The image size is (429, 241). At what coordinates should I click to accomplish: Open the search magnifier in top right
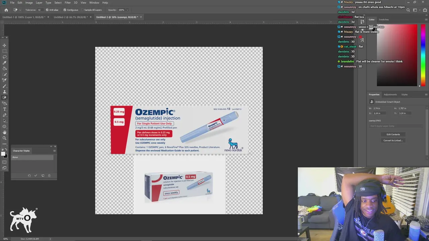408,10
